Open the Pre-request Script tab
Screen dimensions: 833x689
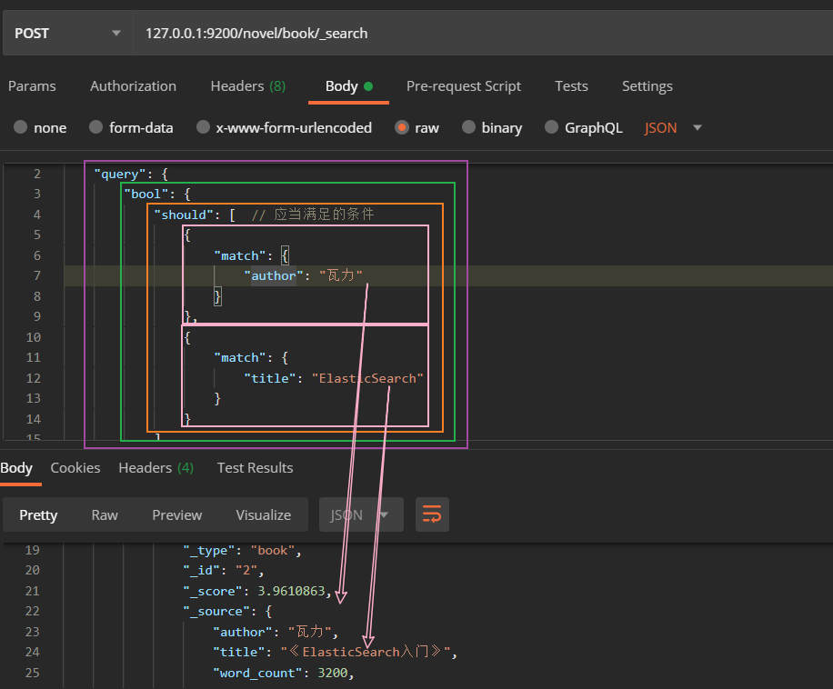[x=463, y=86]
